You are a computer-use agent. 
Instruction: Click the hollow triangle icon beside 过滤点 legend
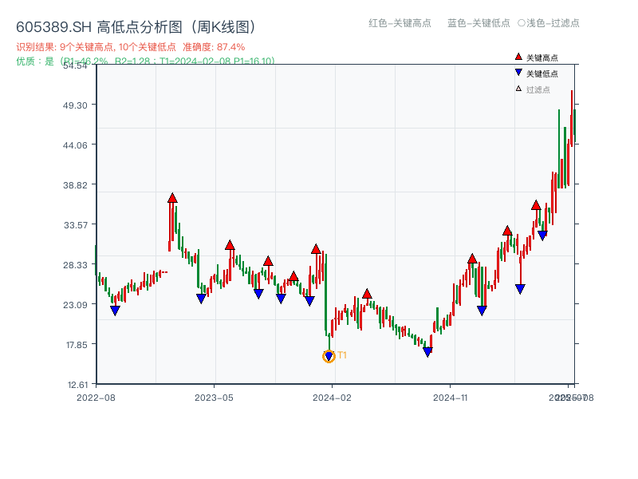[x=518, y=89]
